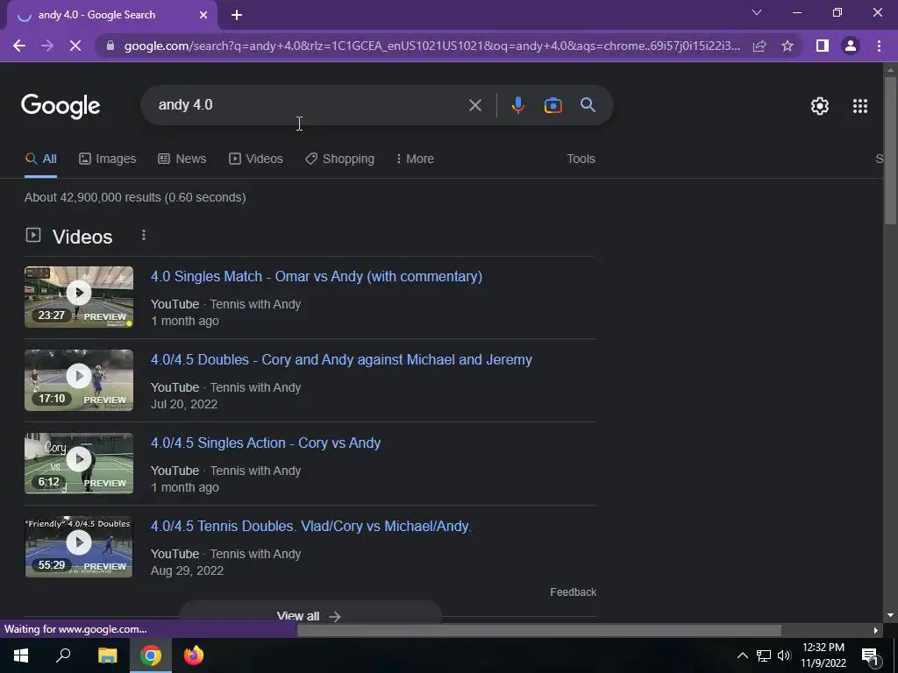The image size is (898, 673).
Task: Click the vertical page scrollbar thumb
Action: (x=890, y=150)
